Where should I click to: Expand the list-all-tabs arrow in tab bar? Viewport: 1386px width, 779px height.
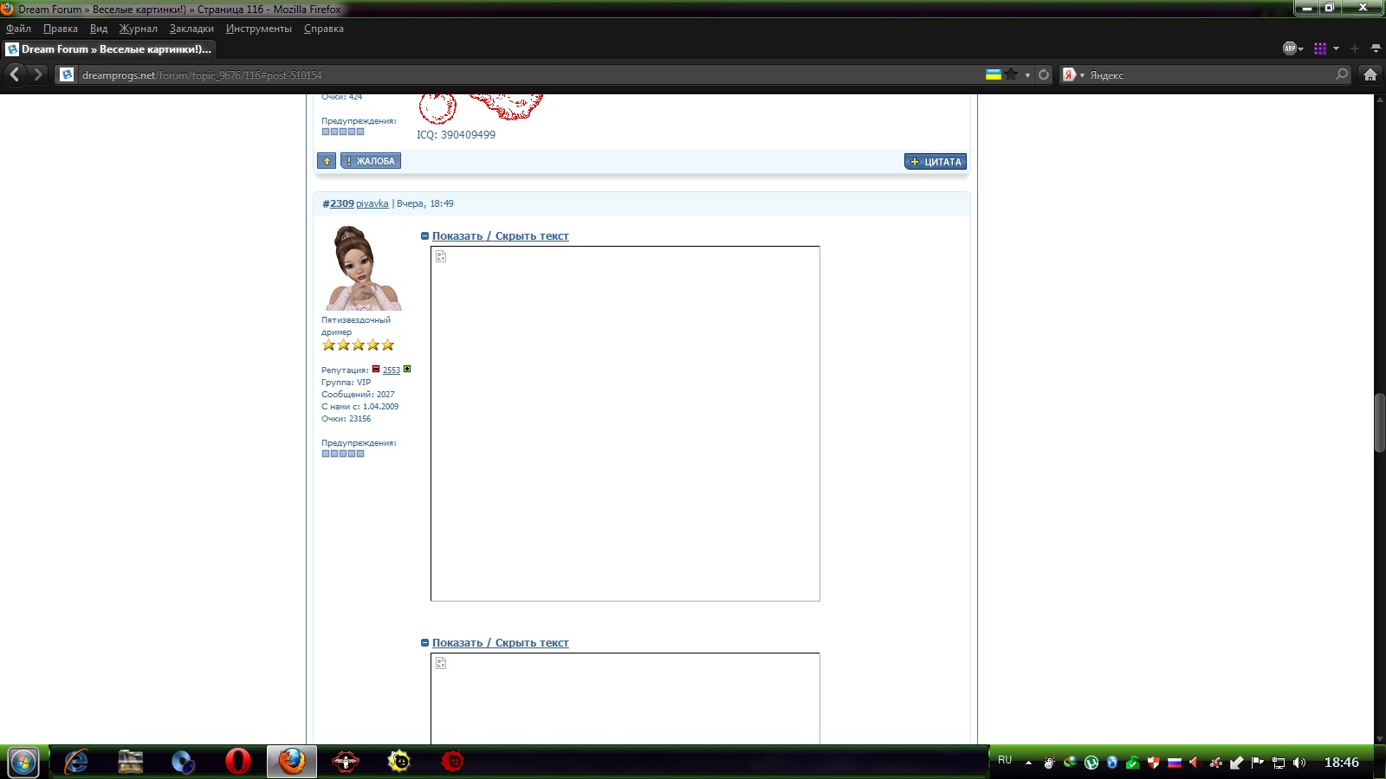point(1376,48)
